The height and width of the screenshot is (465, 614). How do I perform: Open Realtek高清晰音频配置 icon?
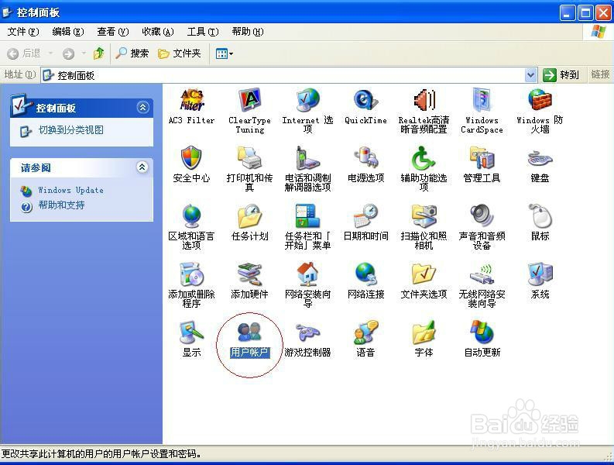click(424, 100)
